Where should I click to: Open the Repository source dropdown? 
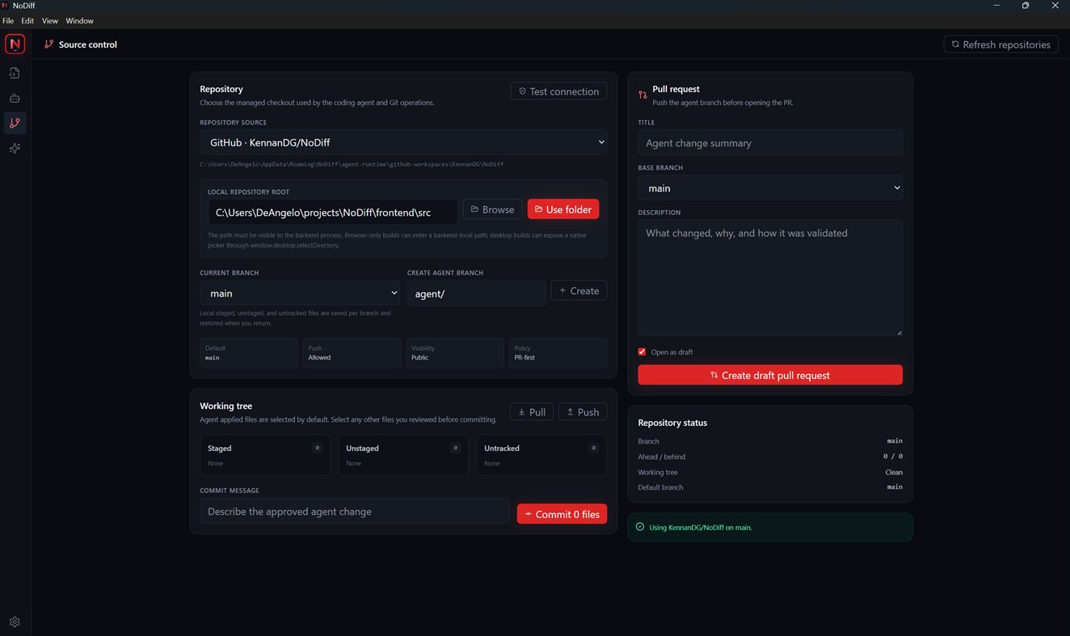(x=403, y=142)
